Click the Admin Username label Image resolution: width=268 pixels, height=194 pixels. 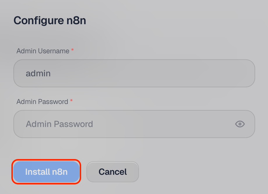43,51
